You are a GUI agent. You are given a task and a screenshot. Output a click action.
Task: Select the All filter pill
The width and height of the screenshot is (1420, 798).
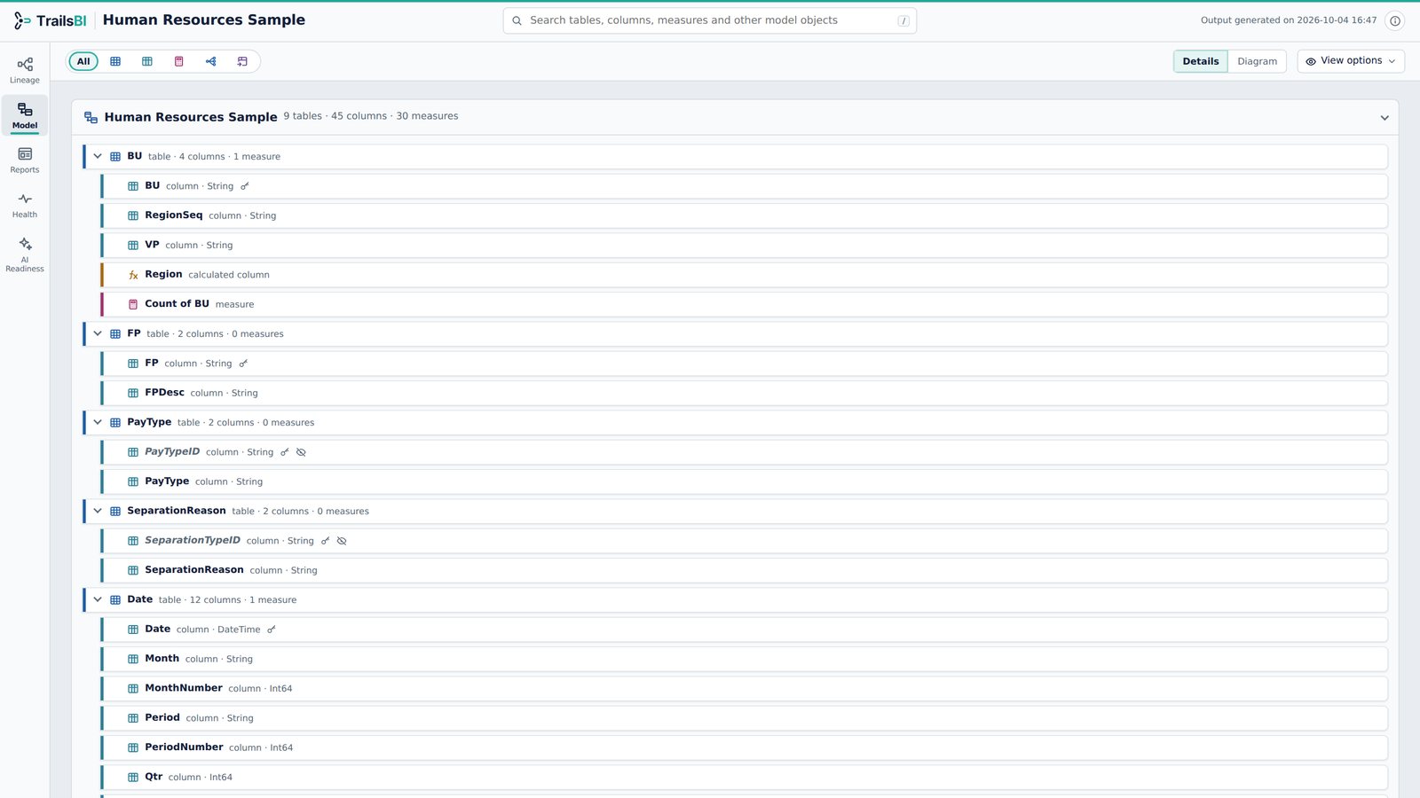tap(83, 61)
